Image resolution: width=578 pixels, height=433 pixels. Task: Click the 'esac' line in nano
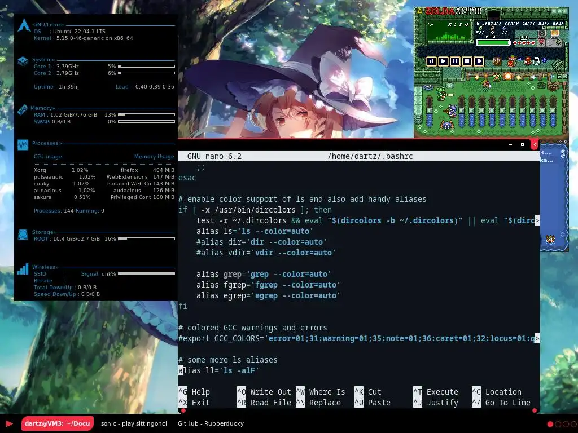187,178
